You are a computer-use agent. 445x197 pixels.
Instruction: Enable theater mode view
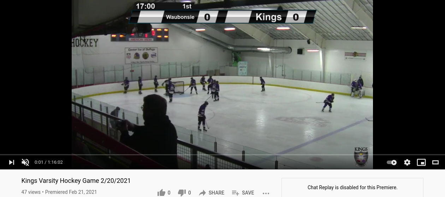435,162
